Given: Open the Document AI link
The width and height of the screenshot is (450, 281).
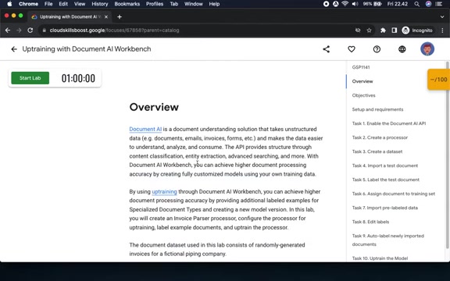Looking at the screenshot, I should pyautogui.click(x=145, y=130).
